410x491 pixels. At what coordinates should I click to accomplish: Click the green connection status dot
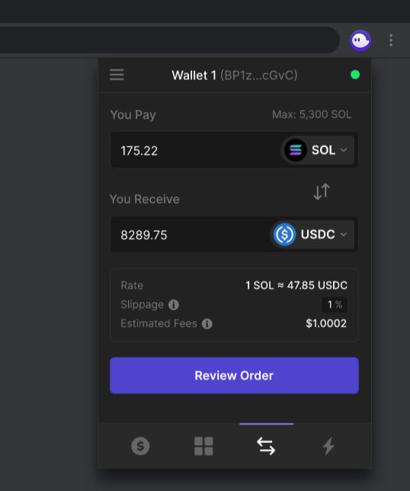355,75
